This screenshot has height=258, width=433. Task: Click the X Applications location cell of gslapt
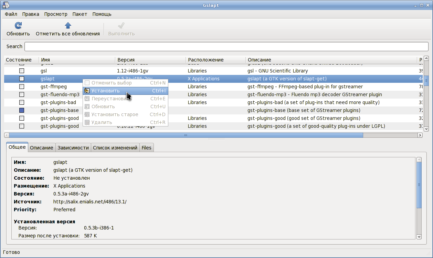coord(203,79)
